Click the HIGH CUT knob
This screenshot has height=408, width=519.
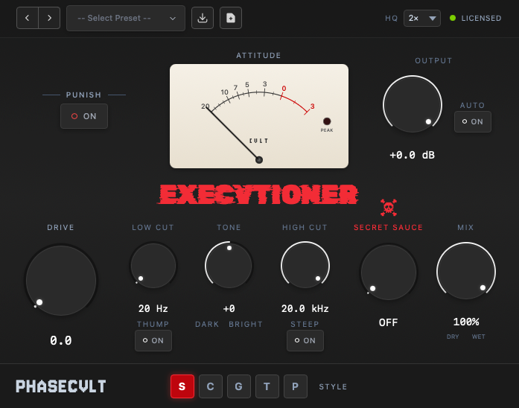pos(305,265)
